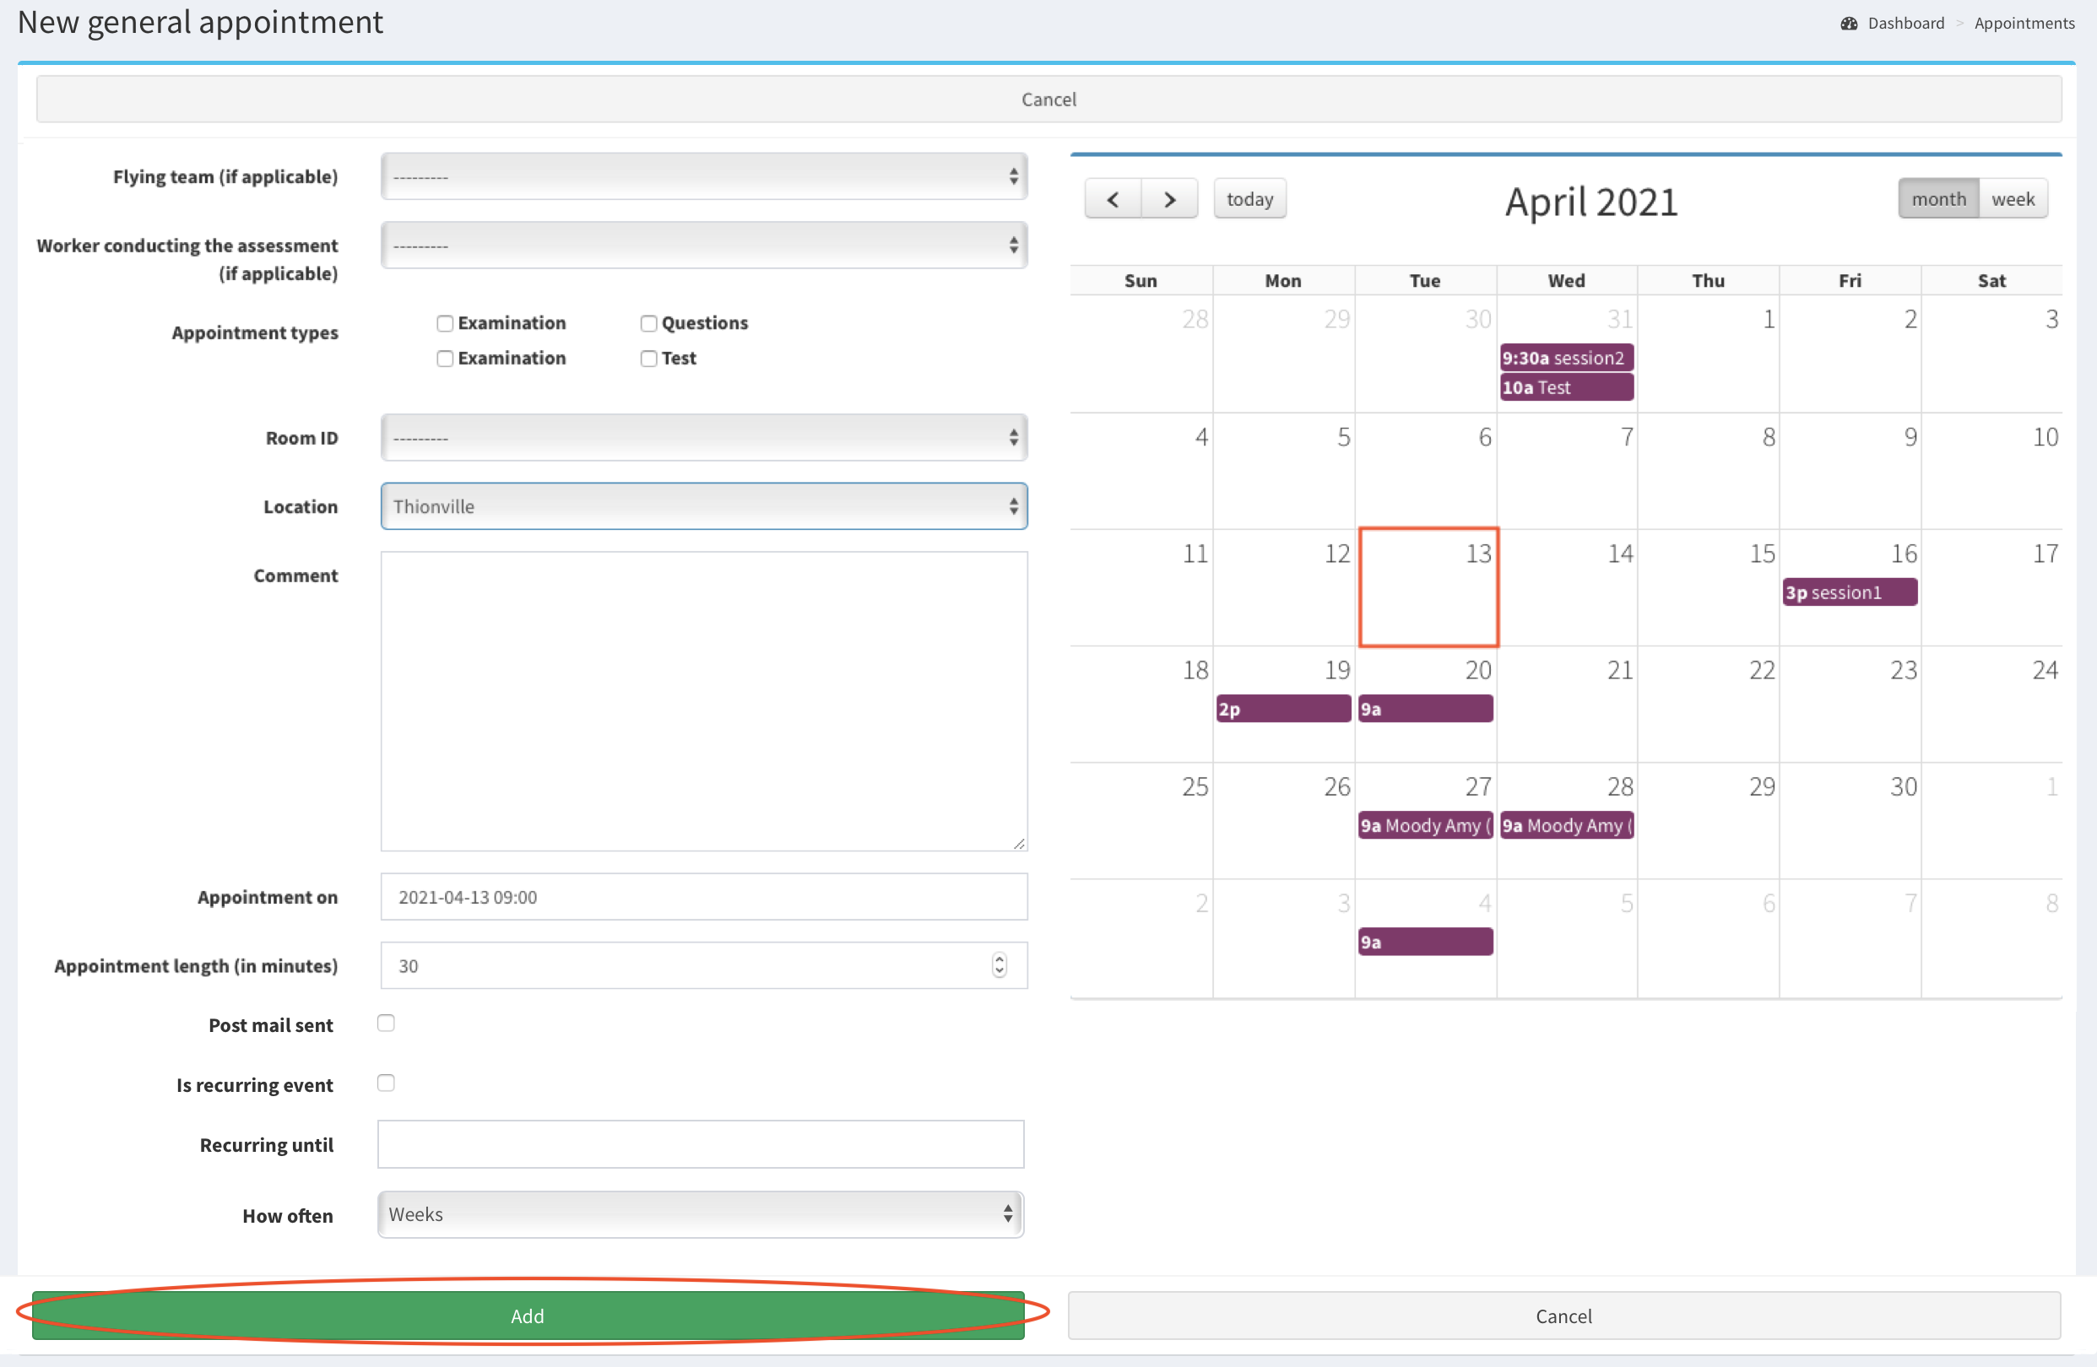Screen dimensions: 2097x1367
Task: Expand the Room ID dropdown
Action: (704, 438)
